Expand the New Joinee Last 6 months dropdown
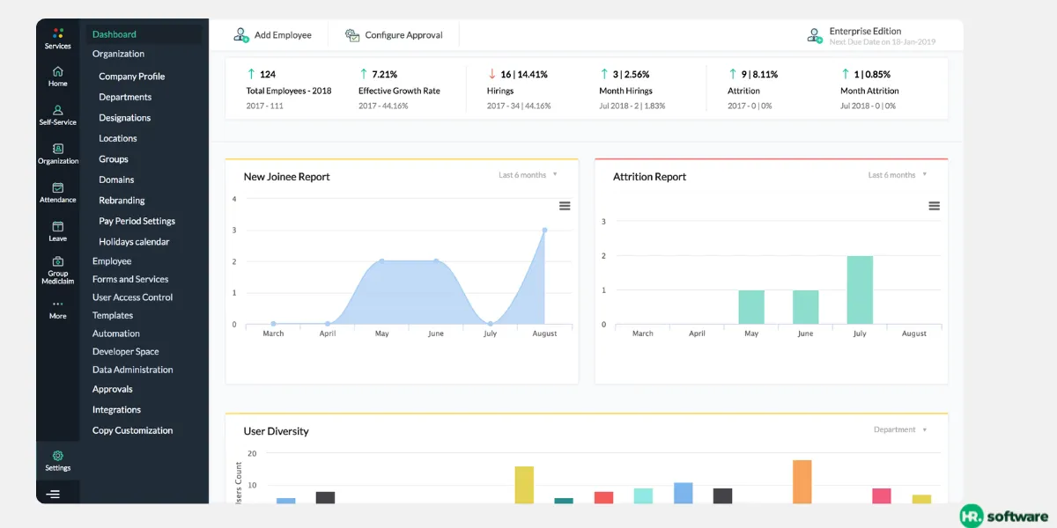The height and width of the screenshot is (528, 1057). (x=528, y=175)
